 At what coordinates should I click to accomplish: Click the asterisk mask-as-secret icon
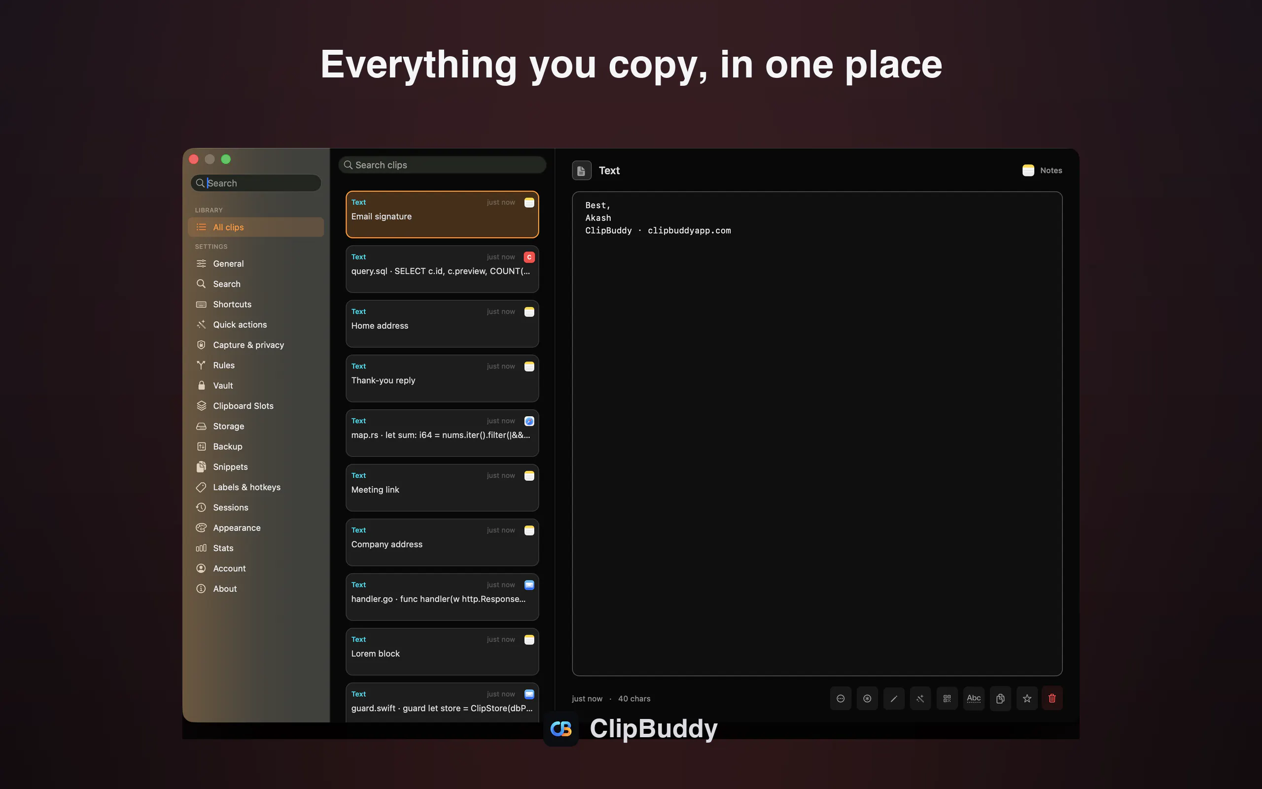[867, 698]
